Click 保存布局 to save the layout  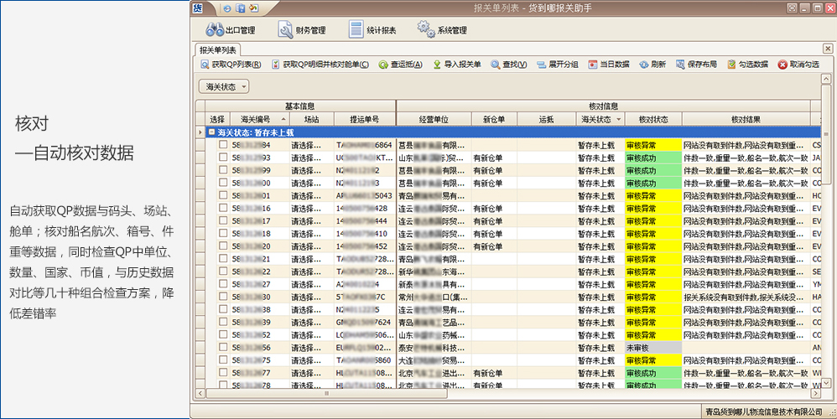coord(696,65)
